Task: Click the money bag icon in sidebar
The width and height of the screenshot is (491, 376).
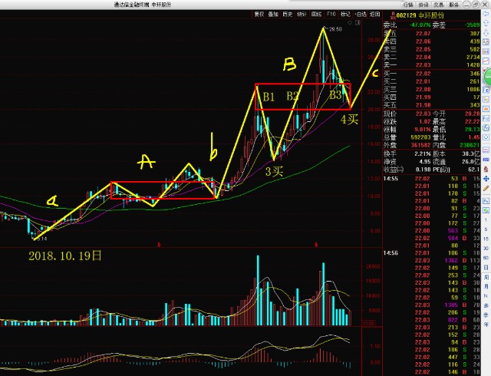Action: pos(486,169)
